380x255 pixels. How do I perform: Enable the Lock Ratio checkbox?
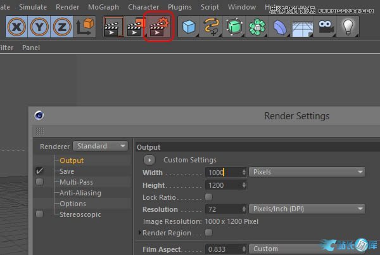click(x=209, y=197)
